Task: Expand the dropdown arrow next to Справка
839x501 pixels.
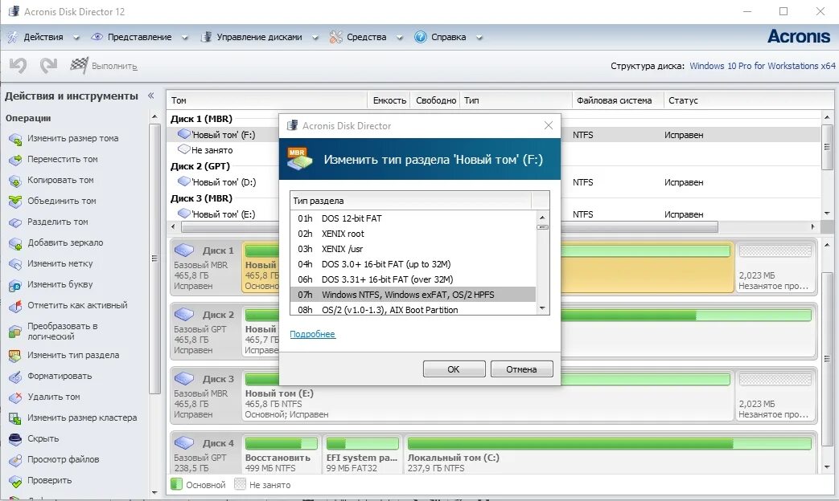Action: point(479,38)
